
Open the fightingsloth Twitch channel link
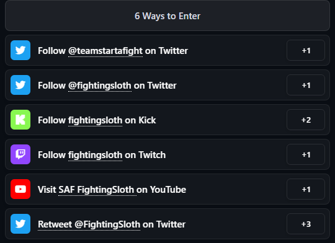[x=96, y=155]
